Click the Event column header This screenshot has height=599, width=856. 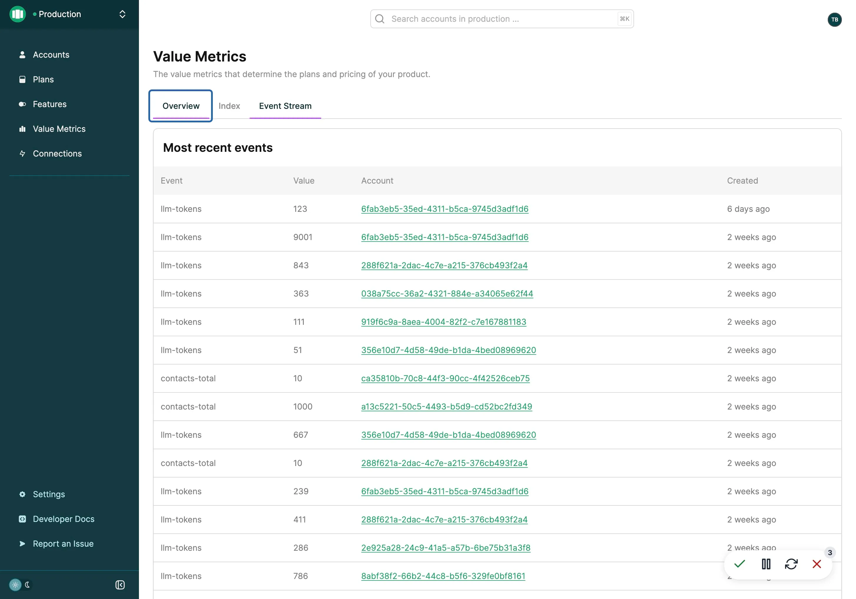tap(172, 181)
